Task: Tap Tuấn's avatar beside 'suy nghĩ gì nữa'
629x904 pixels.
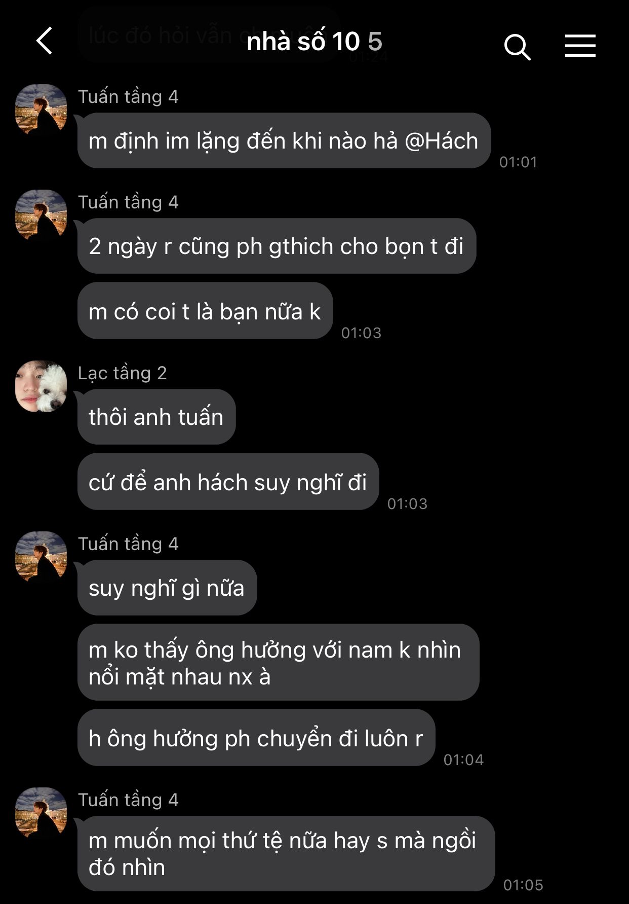Action: pyautogui.click(x=41, y=557)
